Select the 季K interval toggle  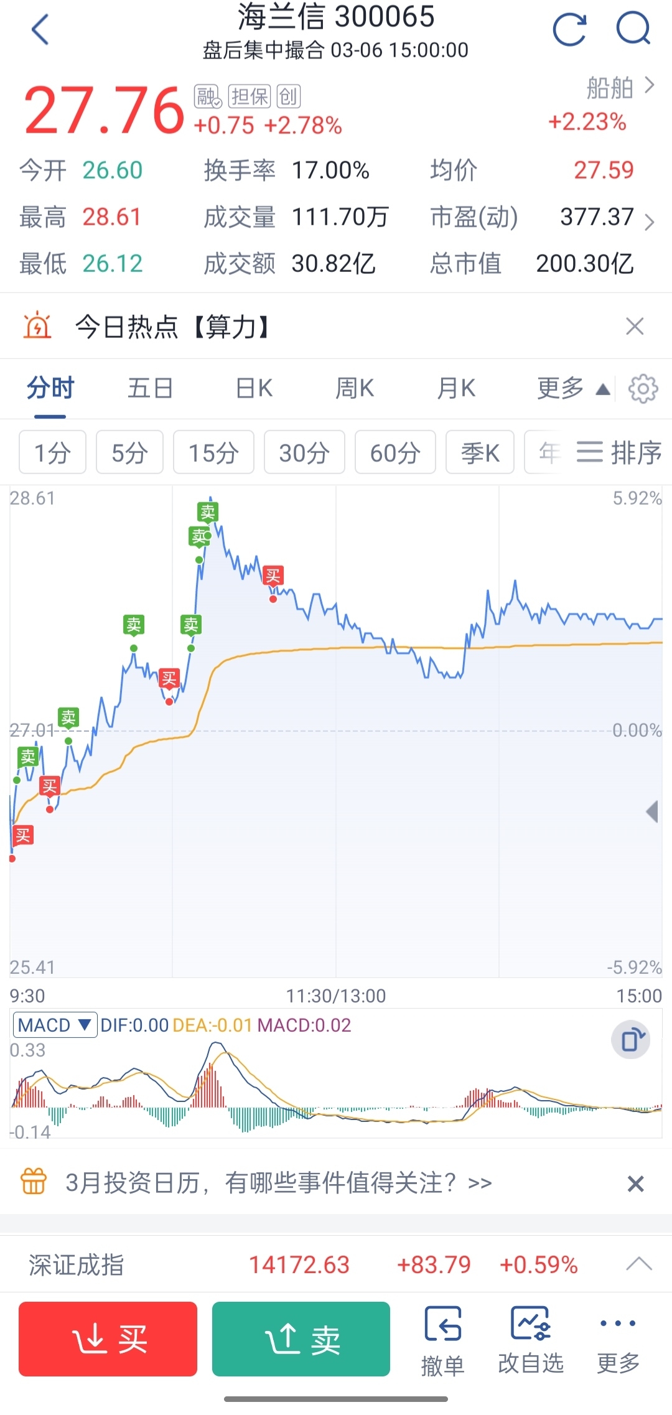pyautogui.click(x=480, y=452)
